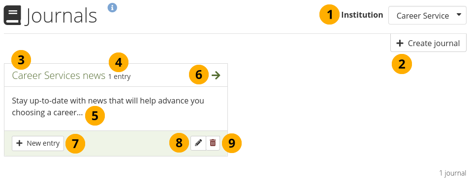Delete the journal with the trash icon
Screen dimensions: 472x180
point(213,143)
